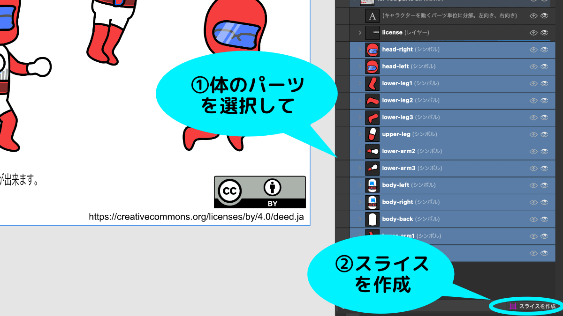Toggle export-visibility arrow icon on lower-leg2 row
Screen dimensions: 563x316
click(x=533, y=100)
